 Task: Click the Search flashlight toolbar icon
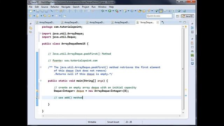[149, 11]
